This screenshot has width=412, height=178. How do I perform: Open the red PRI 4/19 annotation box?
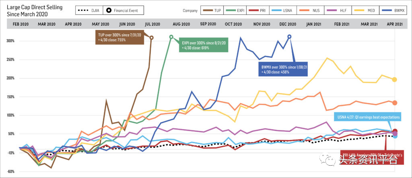(x=372, y=157)
